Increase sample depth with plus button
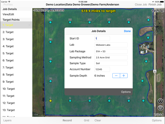This screenshot has height=124, width=165. coord(124,75)
